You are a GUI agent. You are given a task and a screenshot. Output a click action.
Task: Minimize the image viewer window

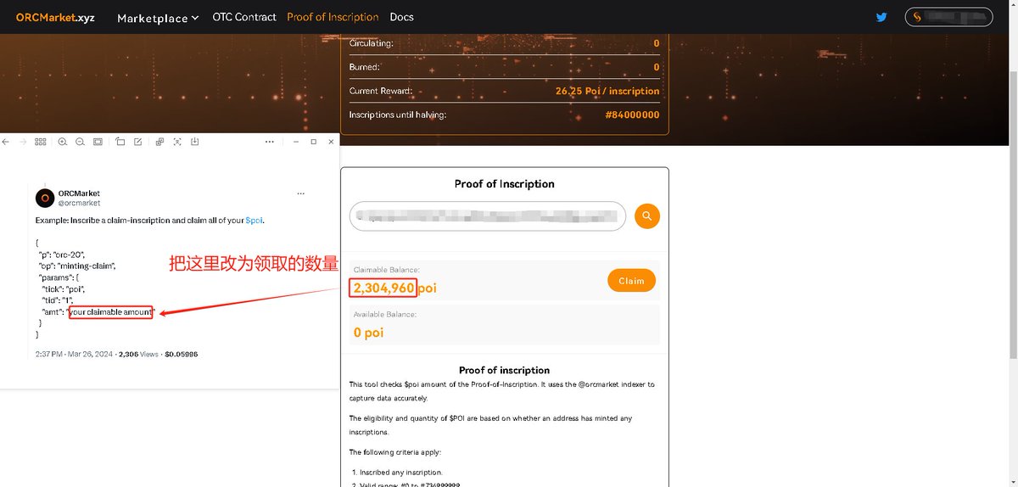295,142
